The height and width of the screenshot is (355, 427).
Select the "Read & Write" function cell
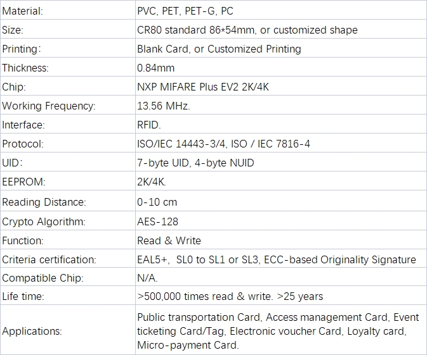point(169,240)
